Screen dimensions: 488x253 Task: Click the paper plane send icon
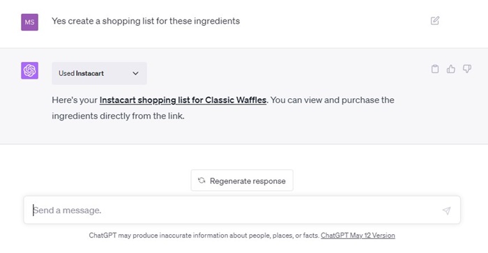[447, 210]
